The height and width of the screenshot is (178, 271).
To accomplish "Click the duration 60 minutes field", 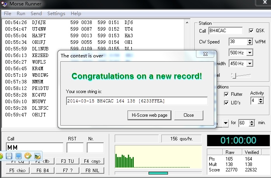I will (x=244, y=123).
